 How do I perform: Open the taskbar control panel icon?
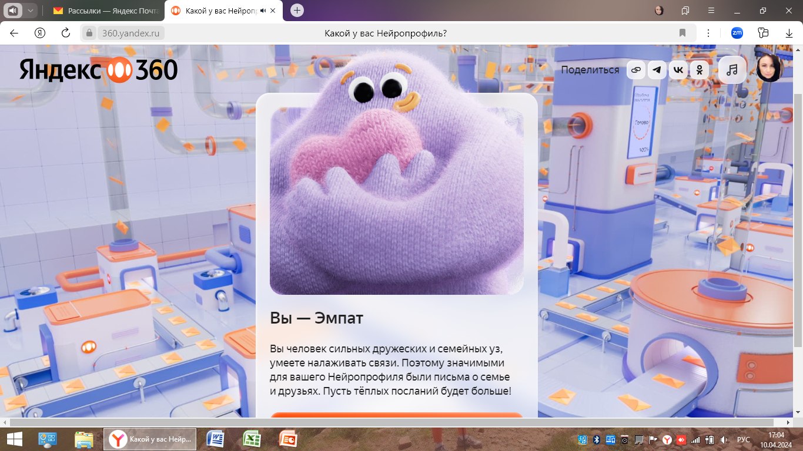tap(48, 439)
